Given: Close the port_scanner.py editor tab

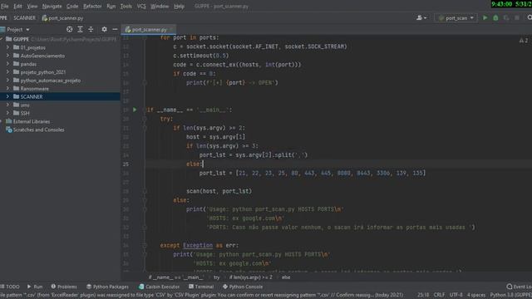Looking at the screenshot, I should [171, 30].
